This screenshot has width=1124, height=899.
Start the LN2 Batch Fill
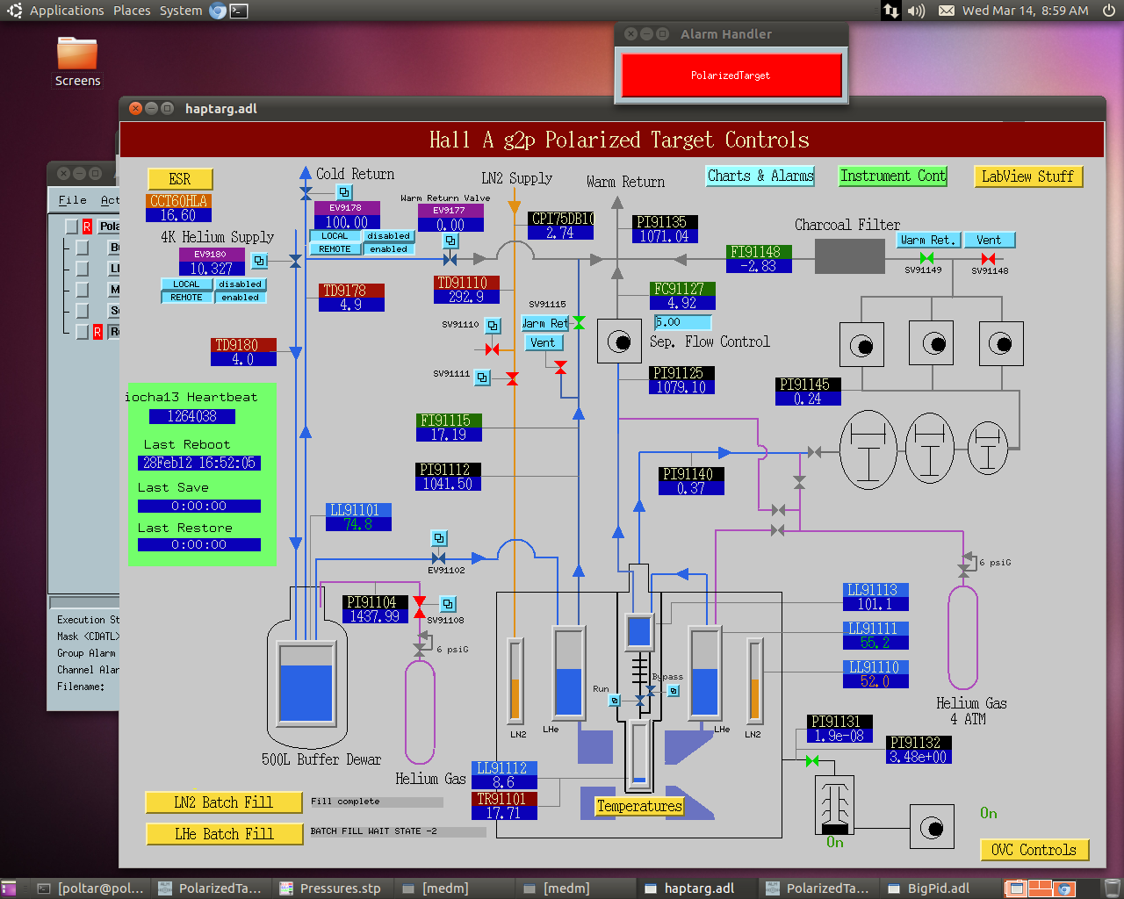(223, 802)
